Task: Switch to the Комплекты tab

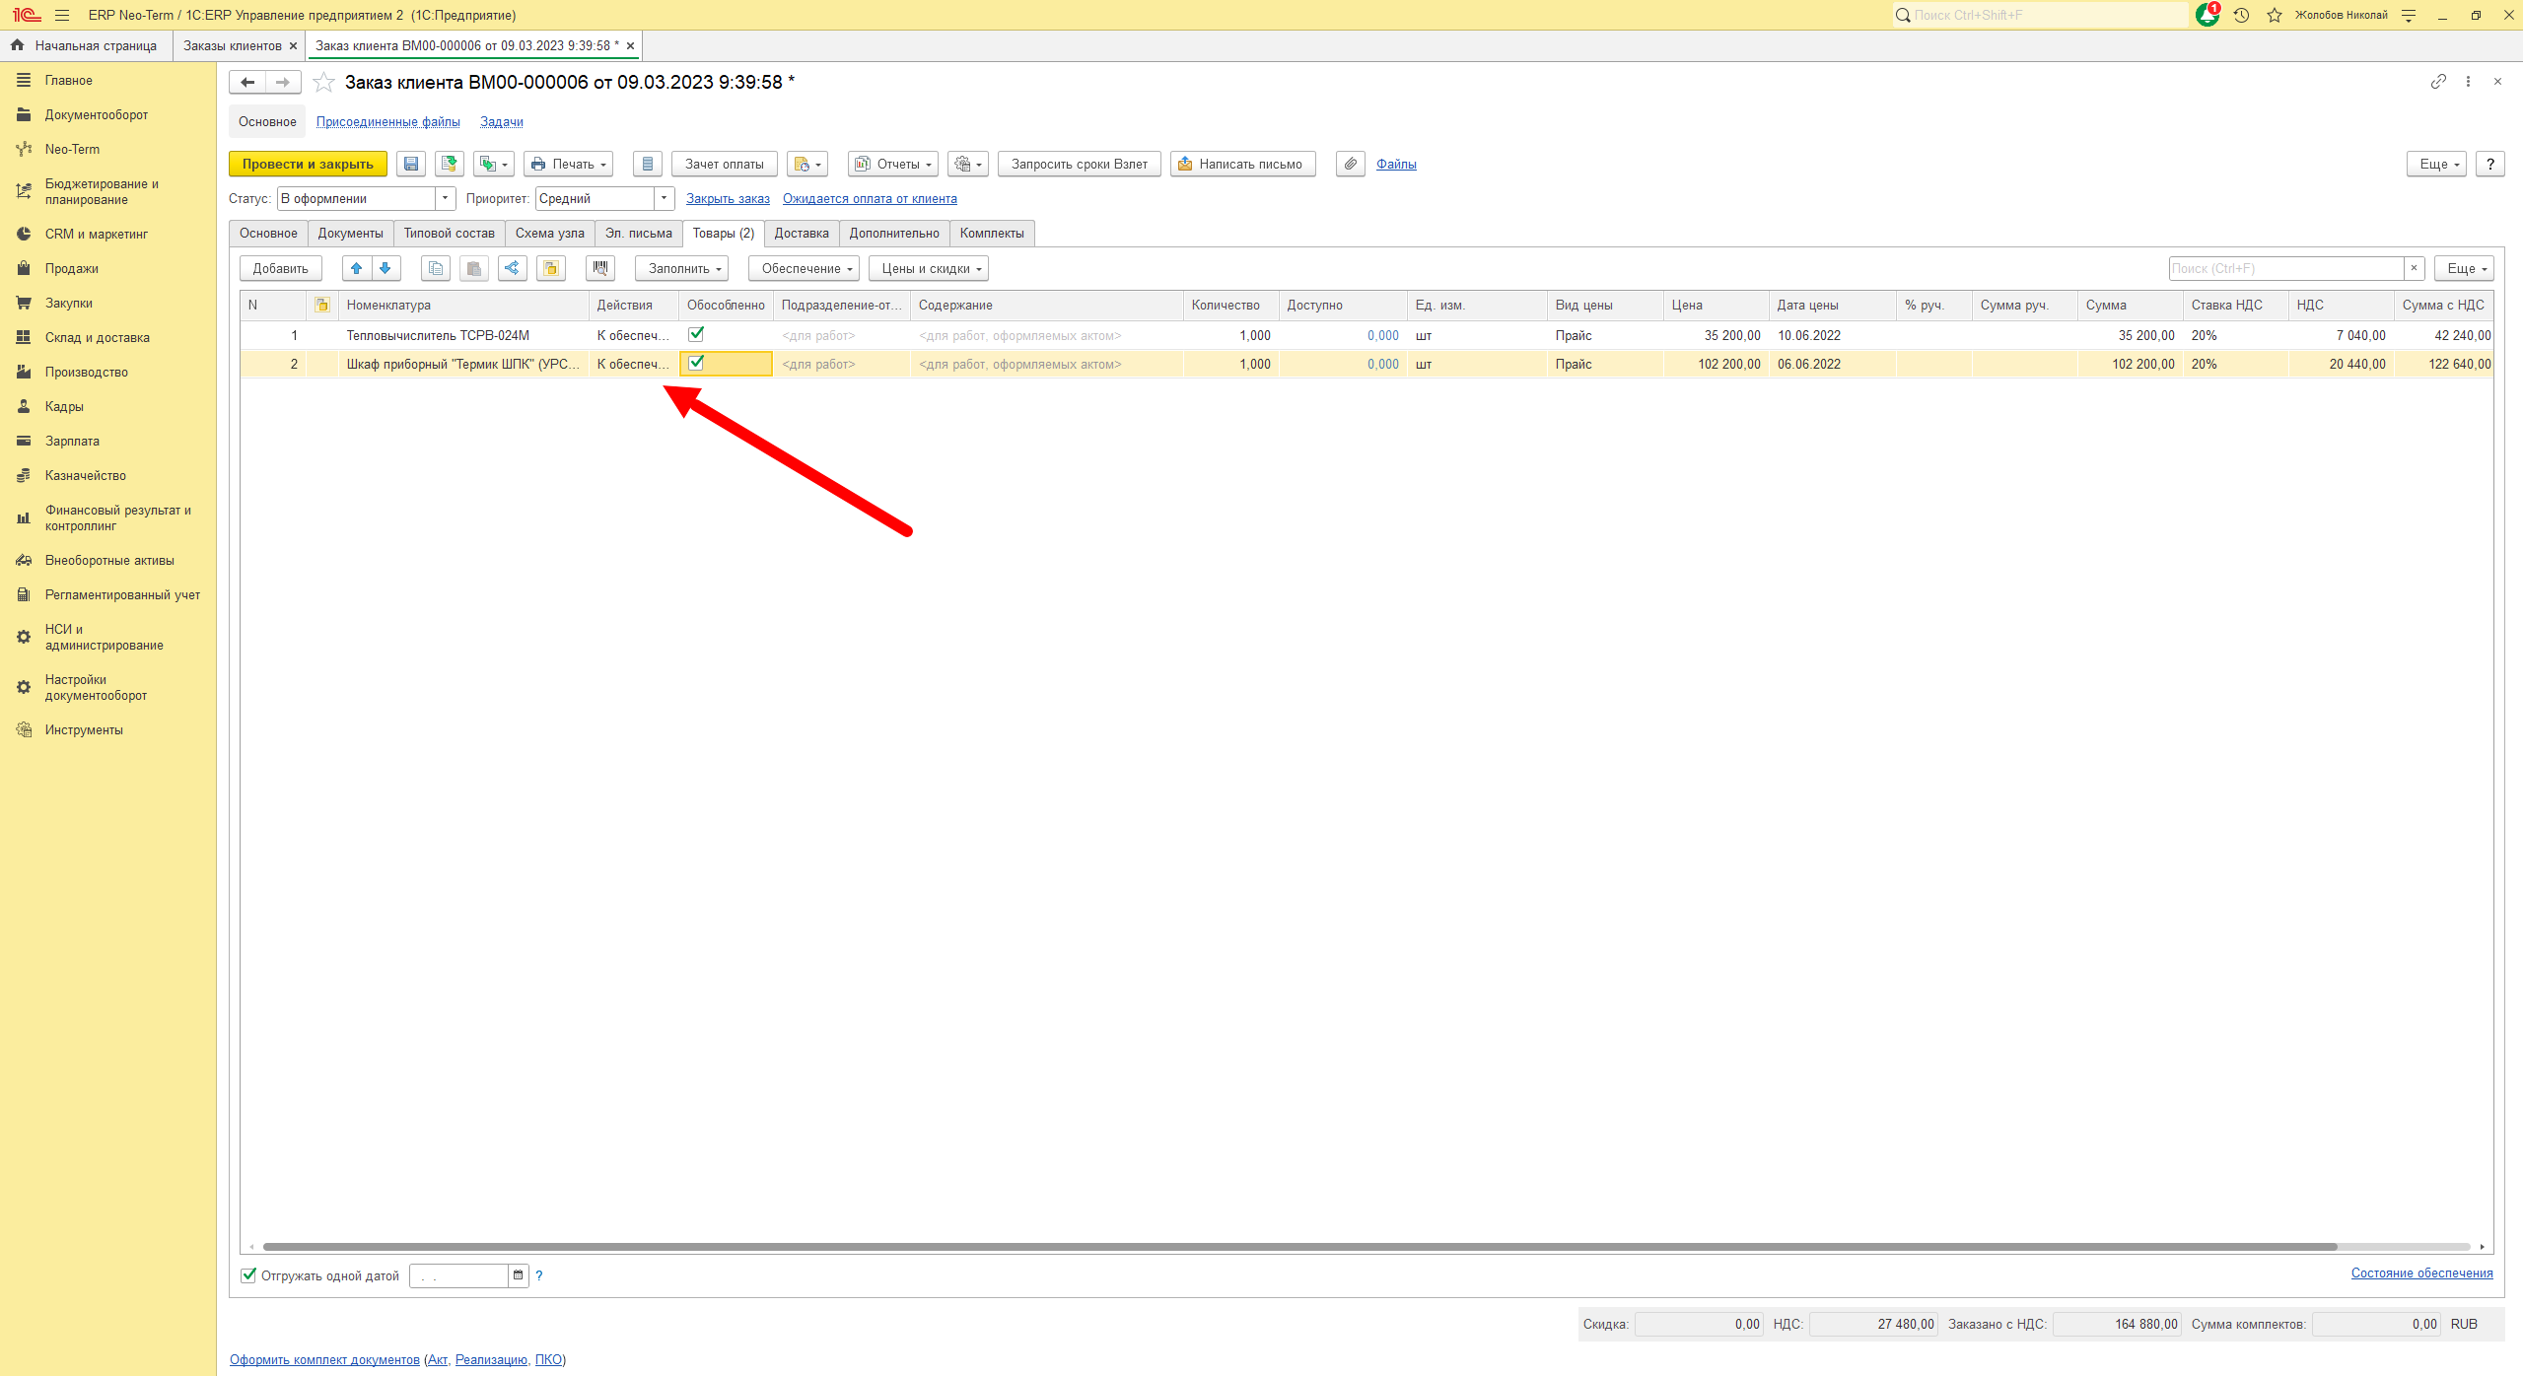Action: click(x=992, y=233)
